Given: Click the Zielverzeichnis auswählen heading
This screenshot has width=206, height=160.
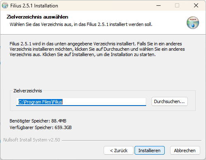Looking at the screenshot, I should coord(37,17).
